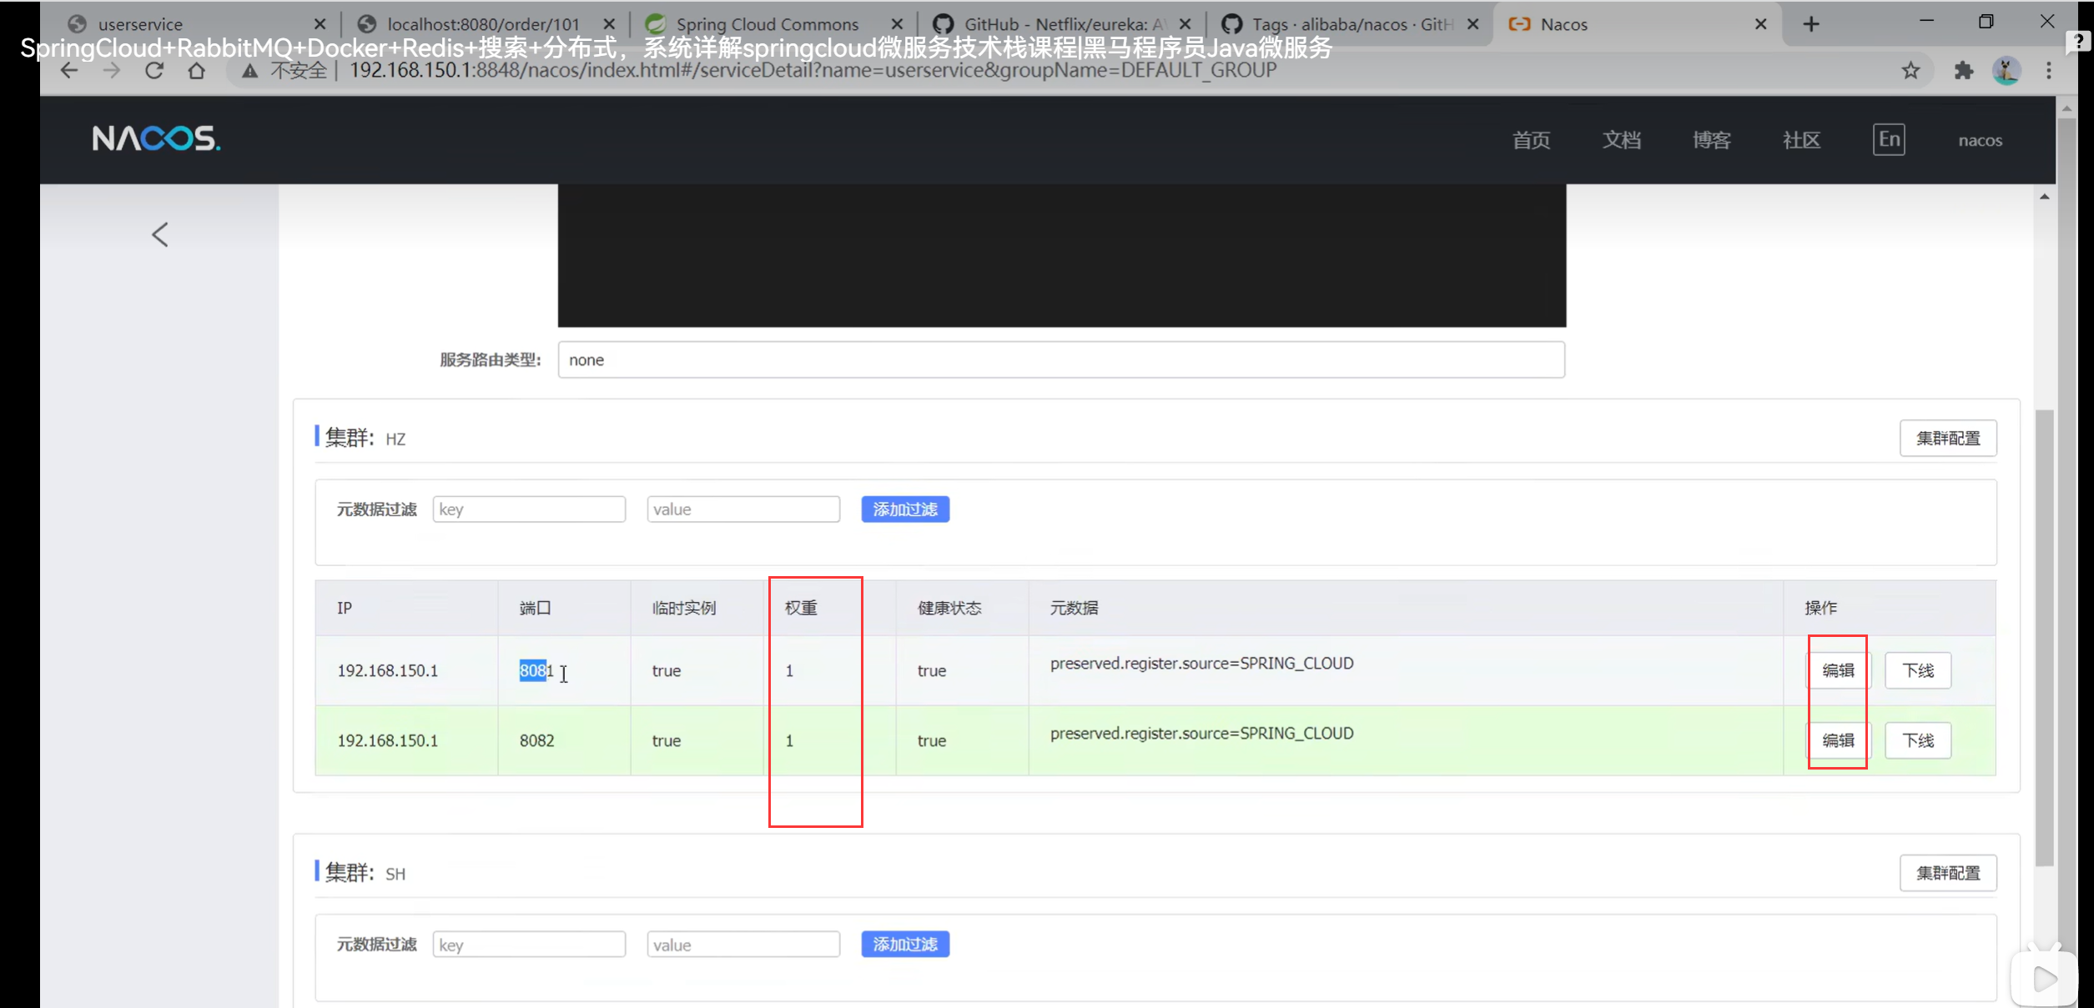This screenshot has width=2094, height=1008.
Task: Switch to localhost:8080/order/101 tab
Action: click(483, 24)
